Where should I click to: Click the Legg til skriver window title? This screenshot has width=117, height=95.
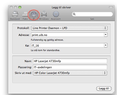(61, 7)
